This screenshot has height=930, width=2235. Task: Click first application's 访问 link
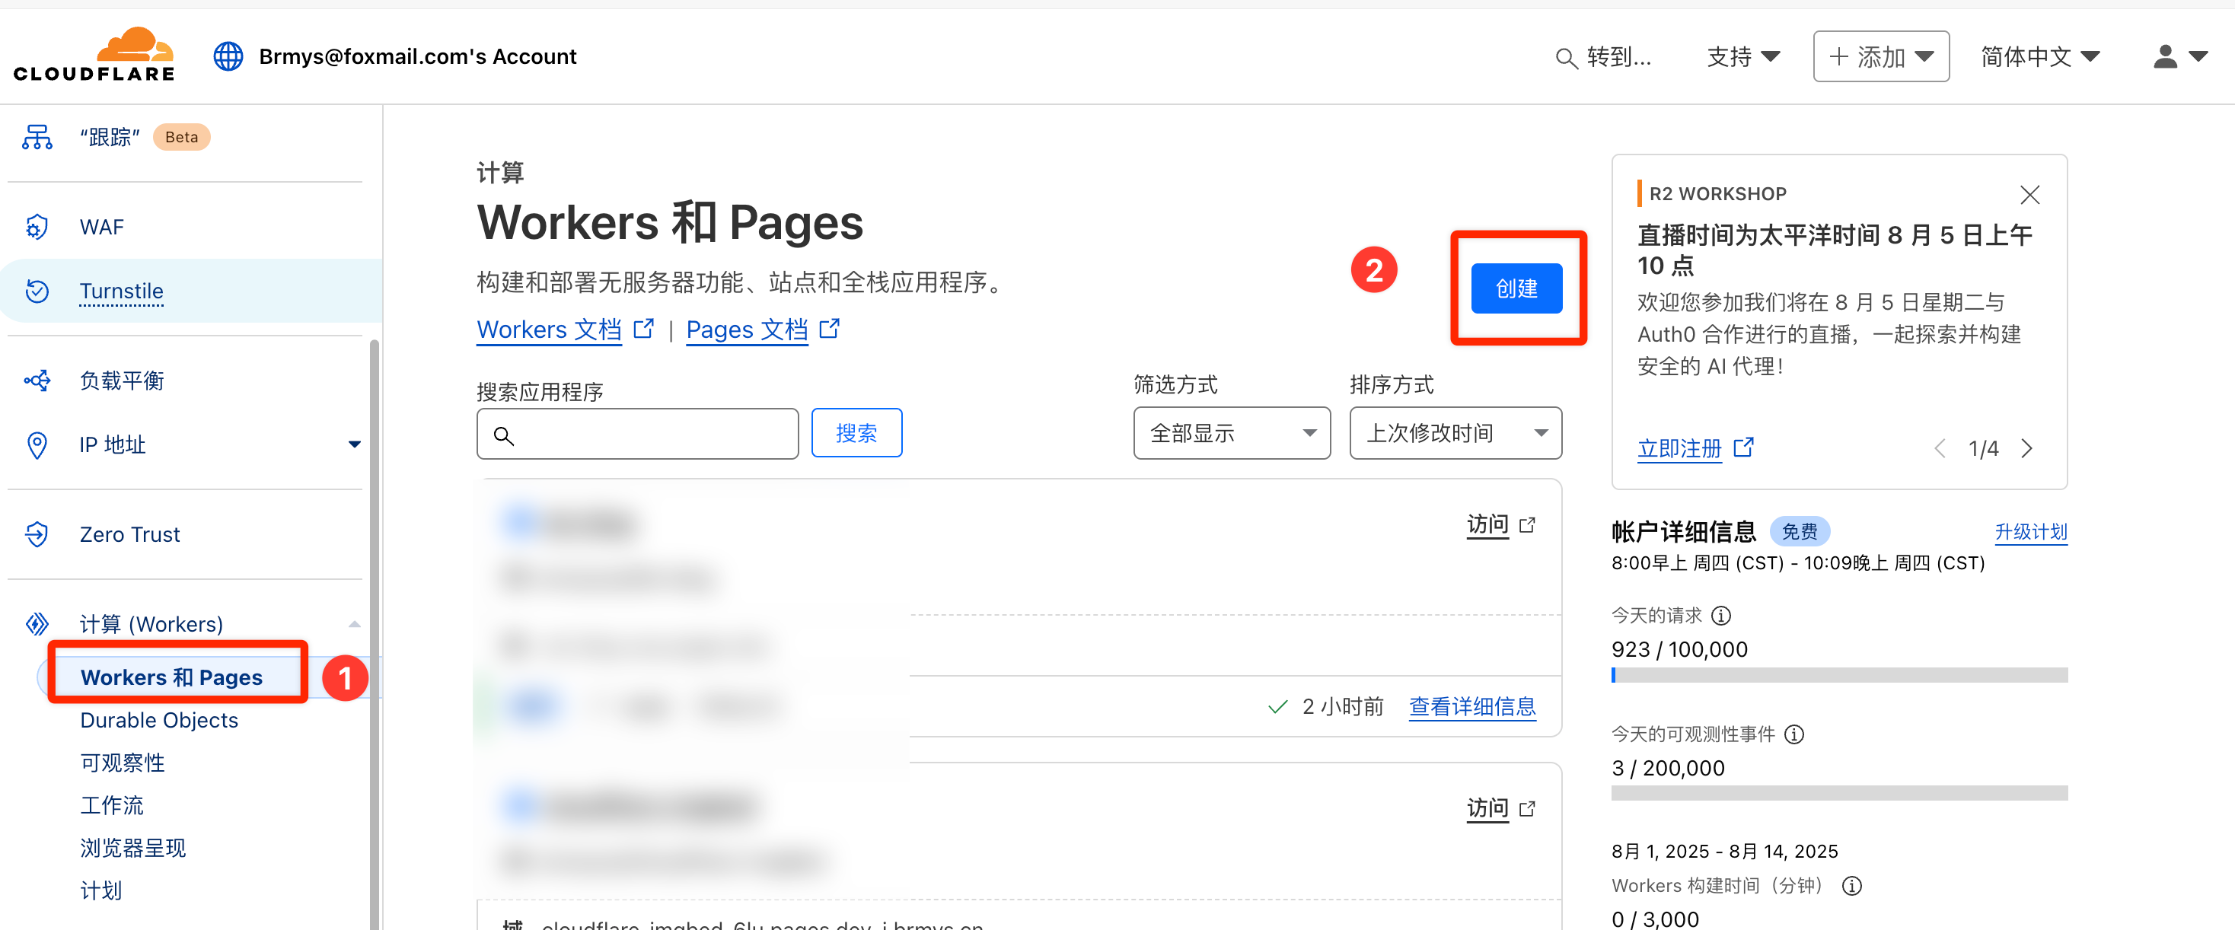click(1487, 525)
